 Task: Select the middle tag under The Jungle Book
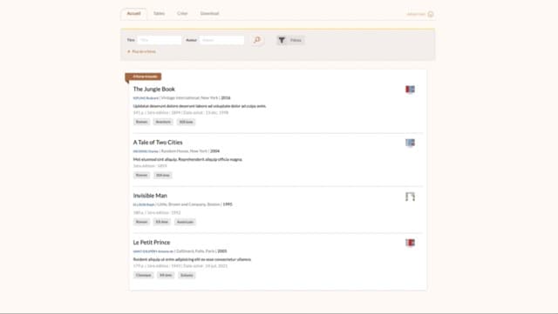pyautogui.click(x=163, y=122)
